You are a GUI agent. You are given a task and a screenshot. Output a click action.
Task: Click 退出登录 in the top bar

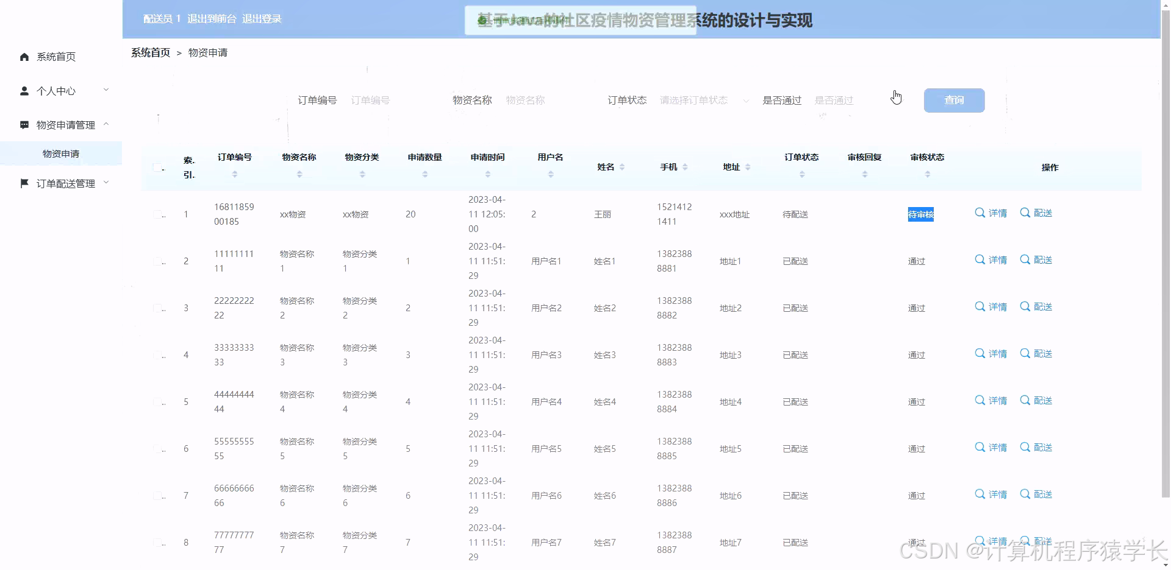point(262,18)
